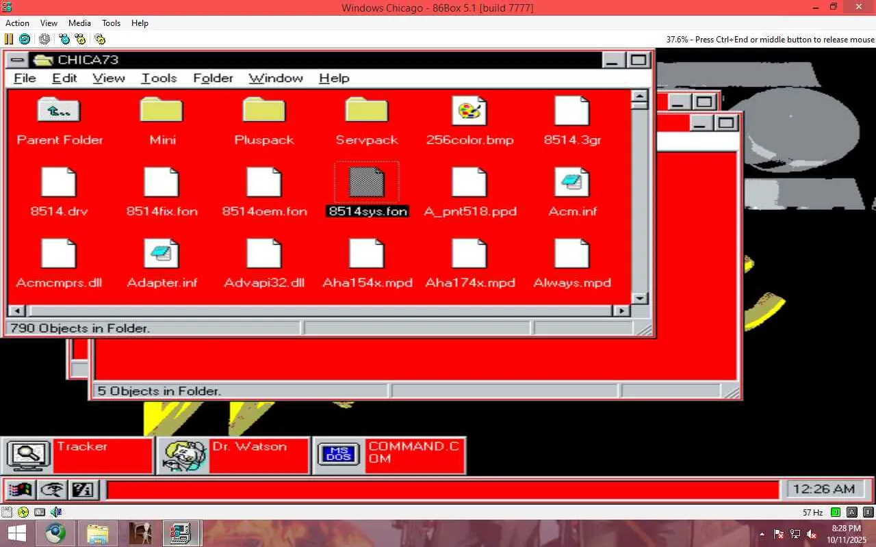
Task: Open File Explorer from the Windows taskbar
Action: coord(98,533)
